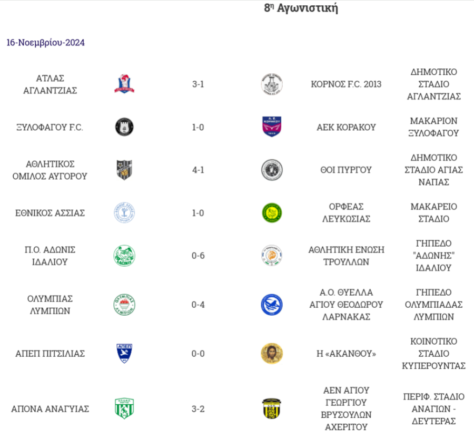474x438 pixels.
Task: Click the 8η Αγωνιστική heading
Action: 301,8
